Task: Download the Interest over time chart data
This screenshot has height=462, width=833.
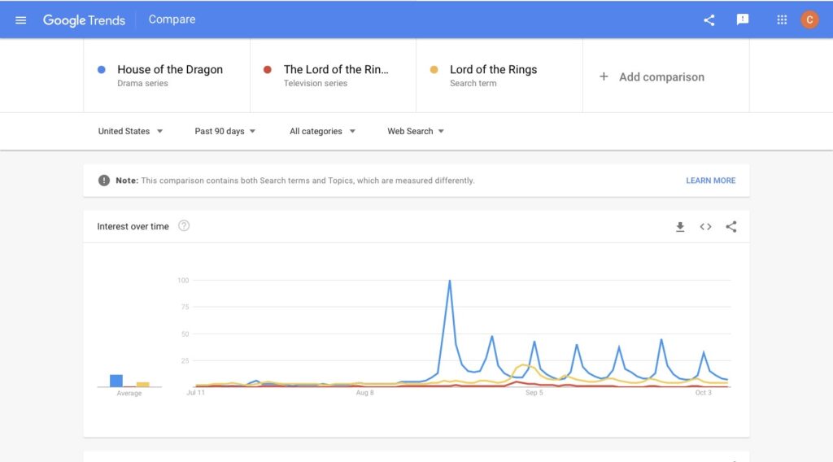Action: pyautogui.click(x=679, y=227)
